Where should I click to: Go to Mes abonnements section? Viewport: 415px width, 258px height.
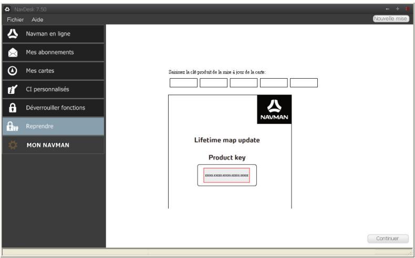pos(53,52)
